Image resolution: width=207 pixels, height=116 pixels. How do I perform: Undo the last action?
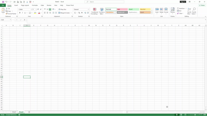click(x=6, y=2)
